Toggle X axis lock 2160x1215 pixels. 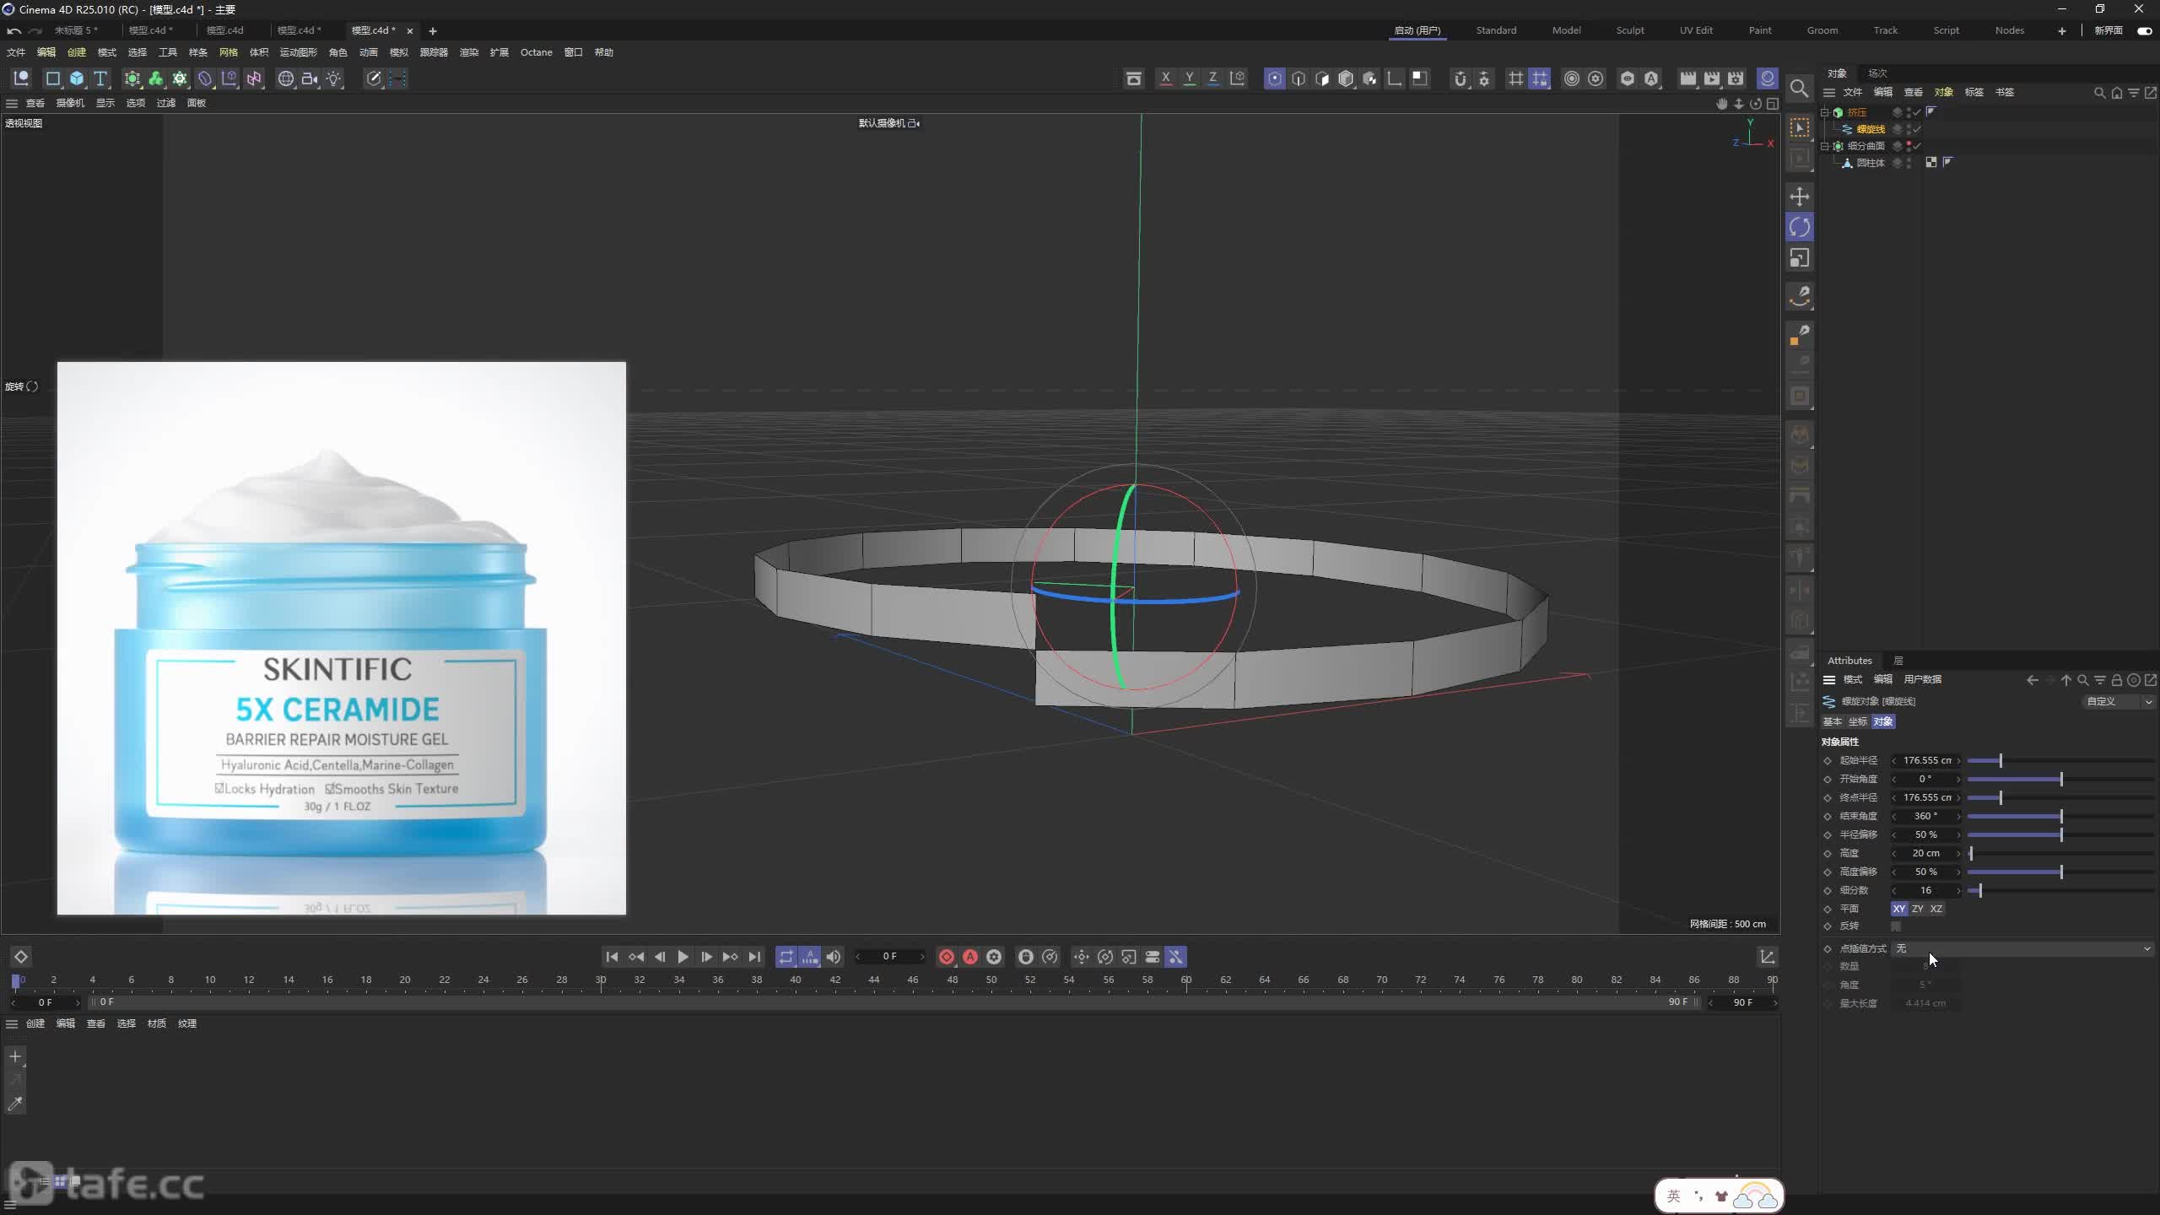(1166, 78)
